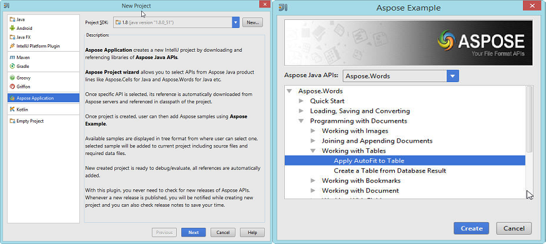Viewport: 546px width, 244px height.
Task: Expand Working with Images node
Action: click(313, 131)
